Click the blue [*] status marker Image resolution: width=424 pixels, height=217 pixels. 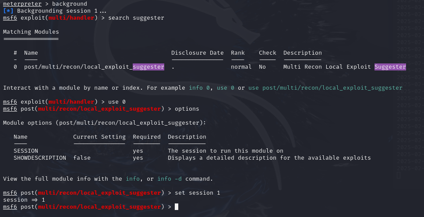coord(8,11)
